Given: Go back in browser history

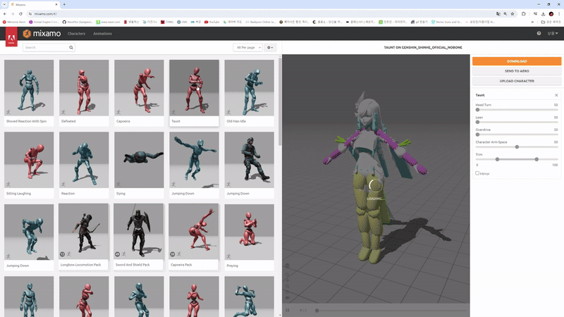Looking at the screenshot, I should 5,13.
